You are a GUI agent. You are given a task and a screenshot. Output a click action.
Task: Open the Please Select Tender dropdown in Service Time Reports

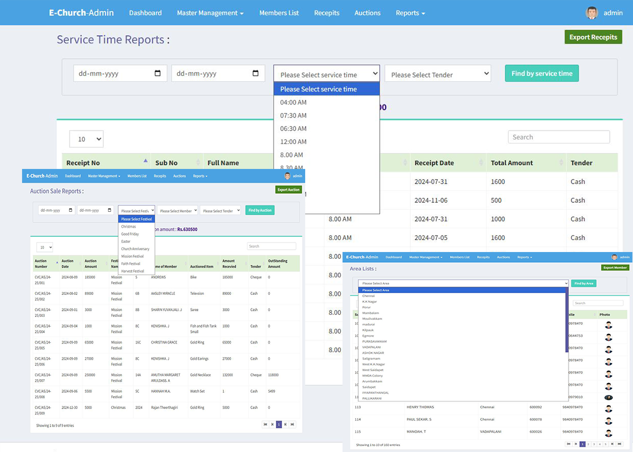(437, 74)
